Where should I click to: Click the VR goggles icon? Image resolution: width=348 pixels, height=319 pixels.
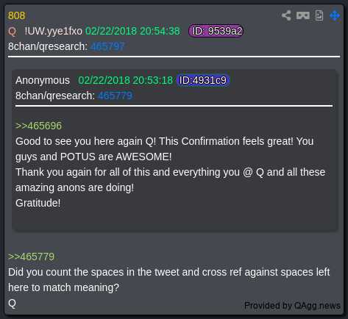pyautogui.click(x=303, y=15)
